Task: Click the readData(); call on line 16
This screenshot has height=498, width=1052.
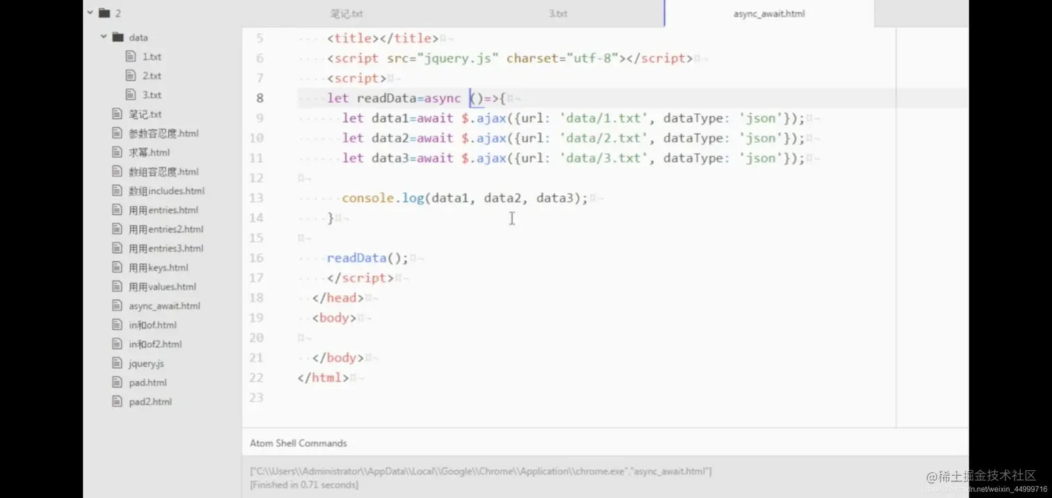Action: (368, 258)
